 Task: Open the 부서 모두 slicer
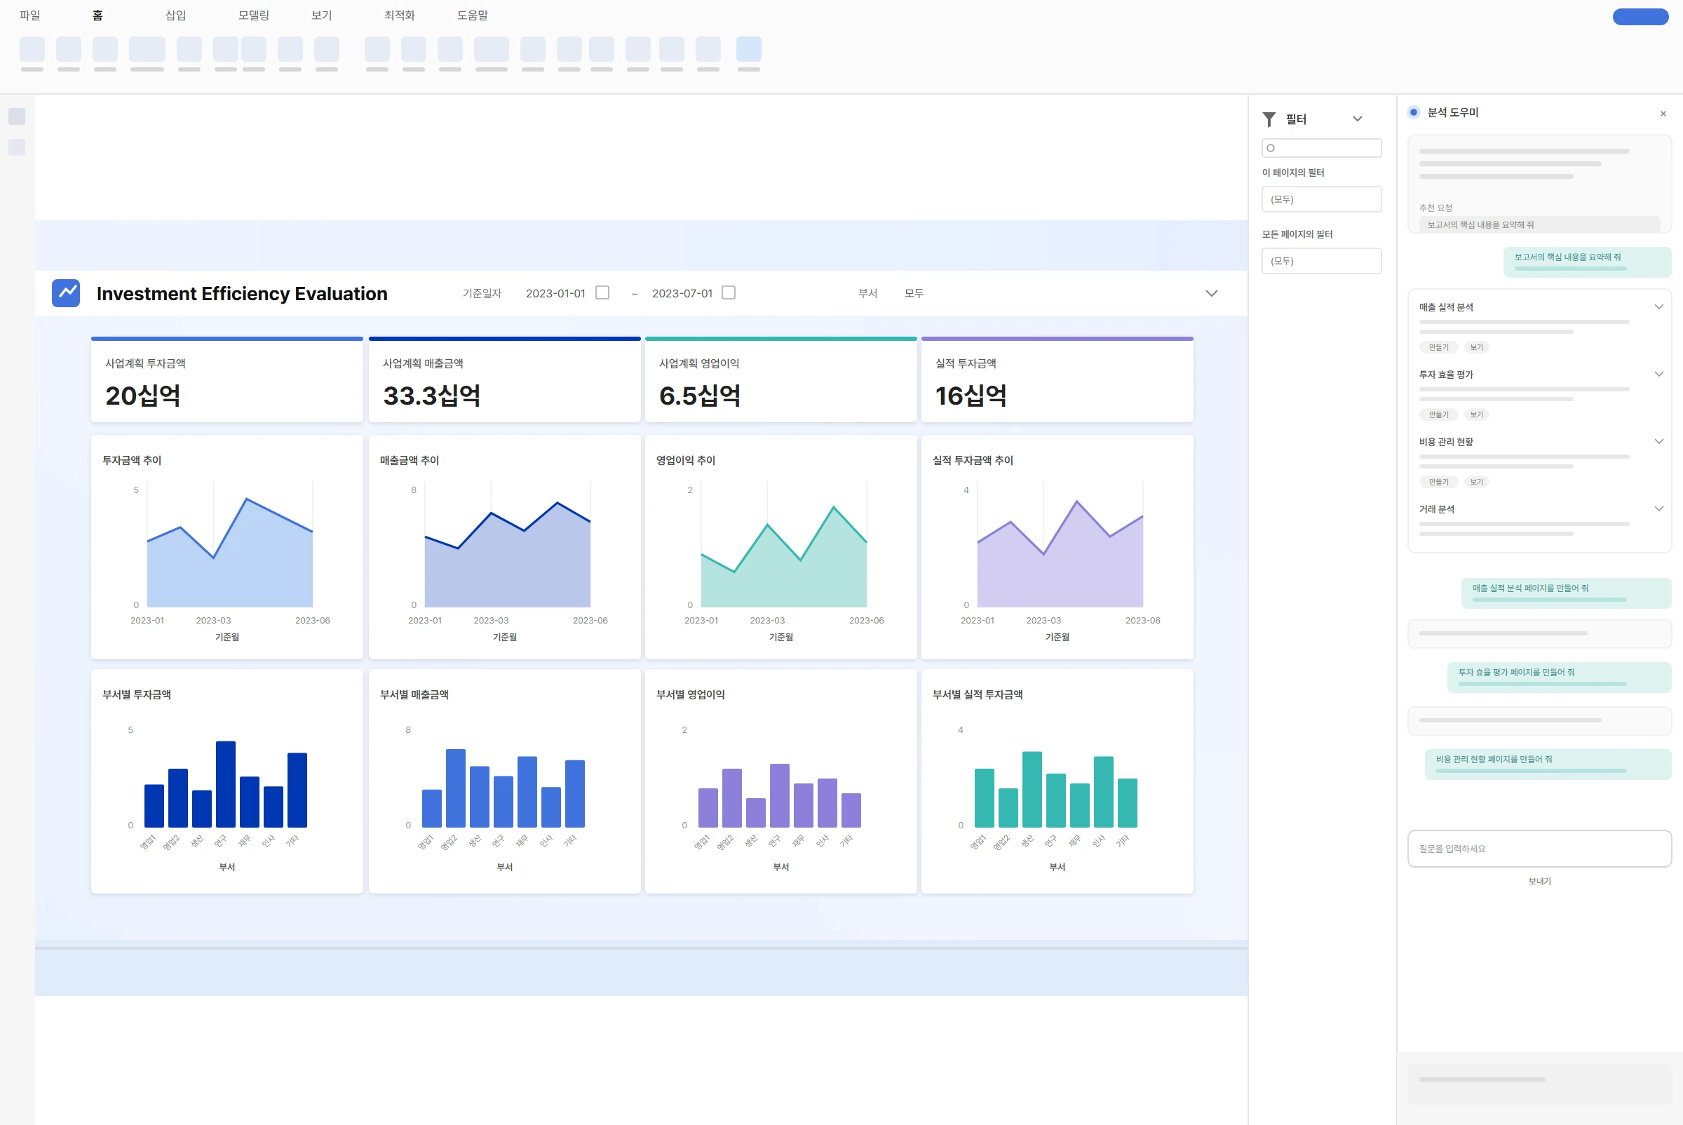pyautogui.click(x=914, y=292)
